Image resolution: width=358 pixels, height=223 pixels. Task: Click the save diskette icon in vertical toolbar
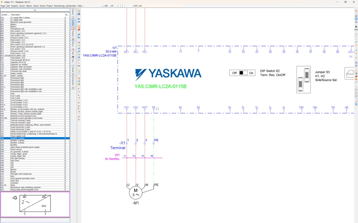click(x=79, y=14)
